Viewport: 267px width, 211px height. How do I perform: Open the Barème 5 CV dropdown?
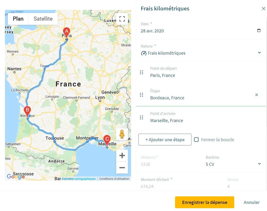click(259, 164)
